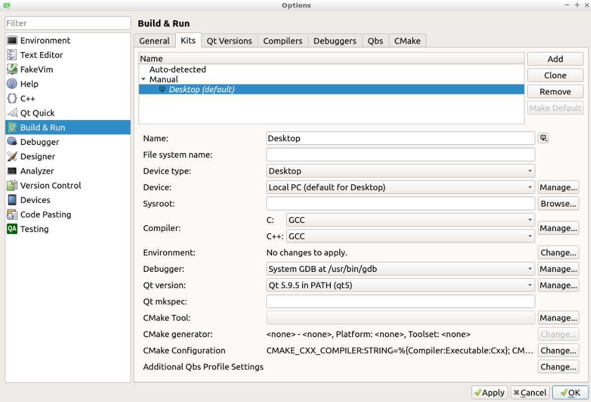The width and height of the screenshot is (591, 402).
Task: Select the FakeVim category icon
Action: [x=12, y=70]
